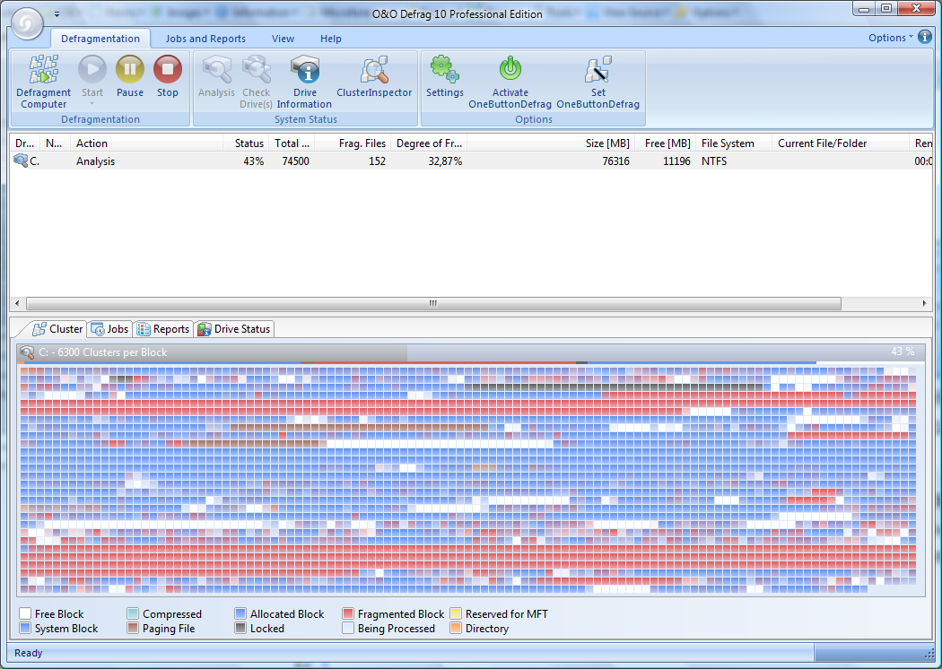This screenshot has height=669, width=942.
Task: Click the window resize grip in status bar
Action: (x=929, y=654)
